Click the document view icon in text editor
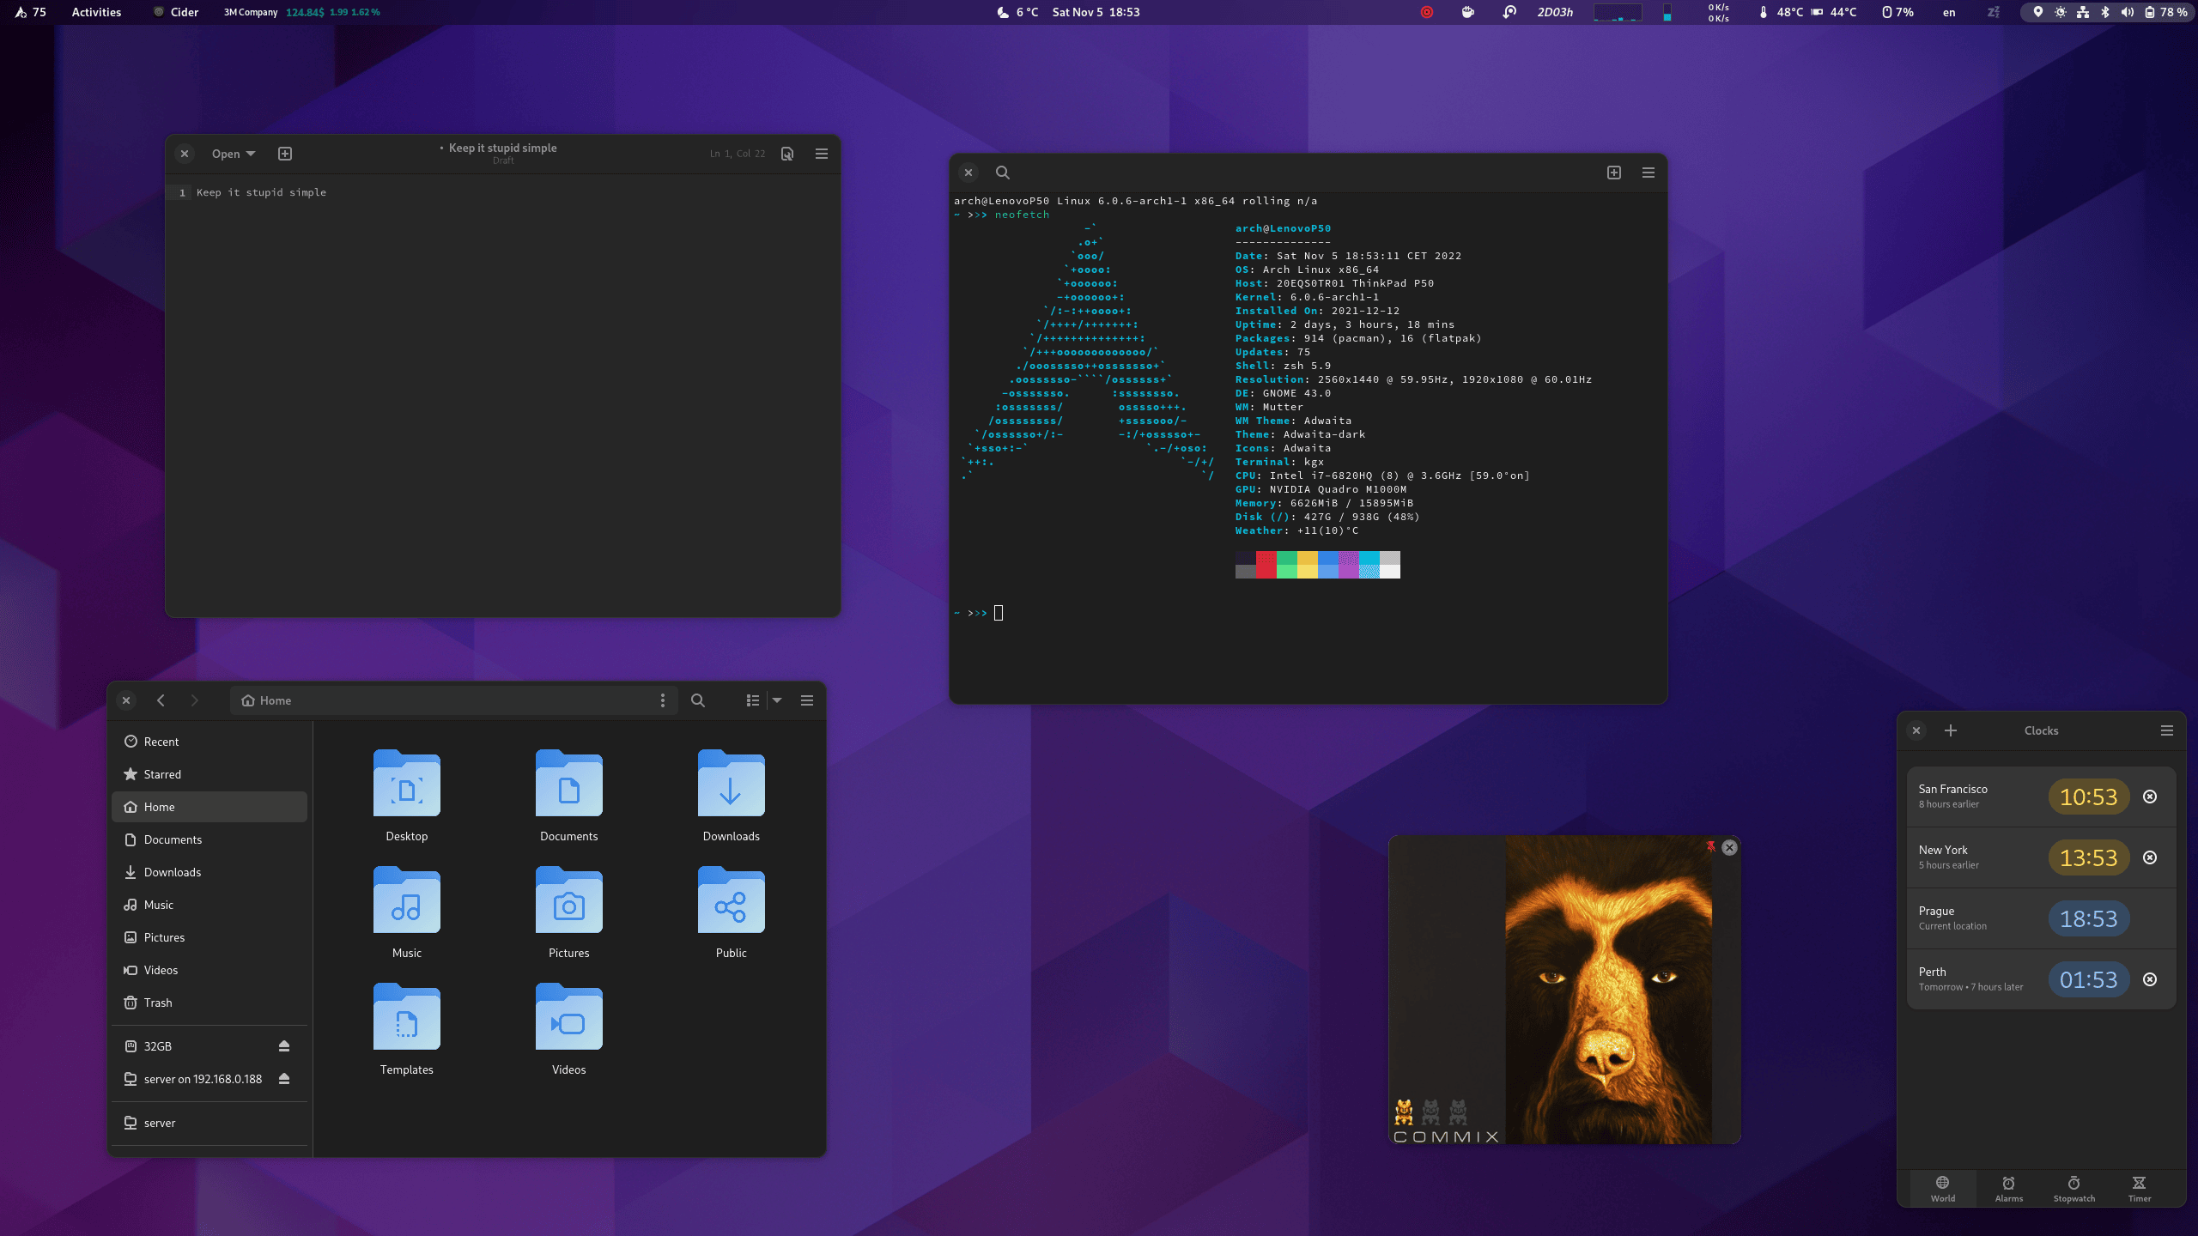This screenshot has height=1236, width=2198. [x=787, y=154]
